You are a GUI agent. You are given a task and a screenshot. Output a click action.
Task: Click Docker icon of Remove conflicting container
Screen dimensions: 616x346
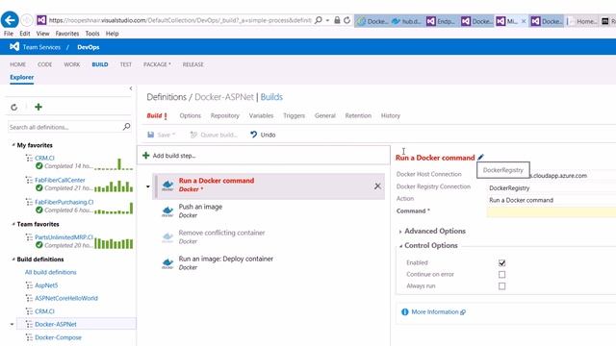pos(167,237)
